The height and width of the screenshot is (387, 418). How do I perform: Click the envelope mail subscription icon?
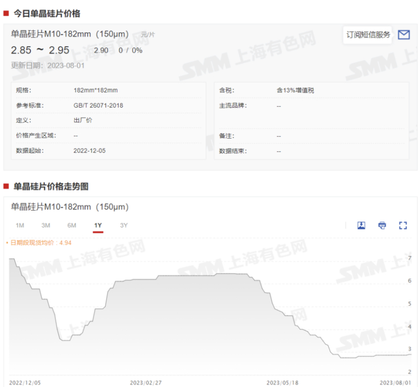tap(403, 35)
